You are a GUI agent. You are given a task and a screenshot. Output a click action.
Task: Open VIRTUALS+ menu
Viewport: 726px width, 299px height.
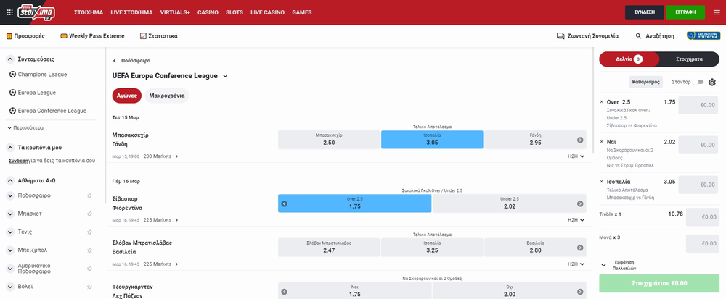click(x=175, y=12)
